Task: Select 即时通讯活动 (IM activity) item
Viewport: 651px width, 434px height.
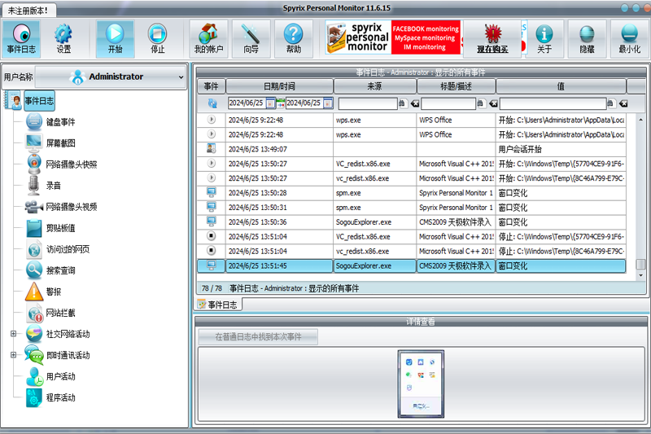Action: click(57, 355)
